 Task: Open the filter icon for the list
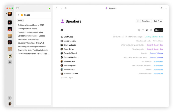[x=143, y=30]
